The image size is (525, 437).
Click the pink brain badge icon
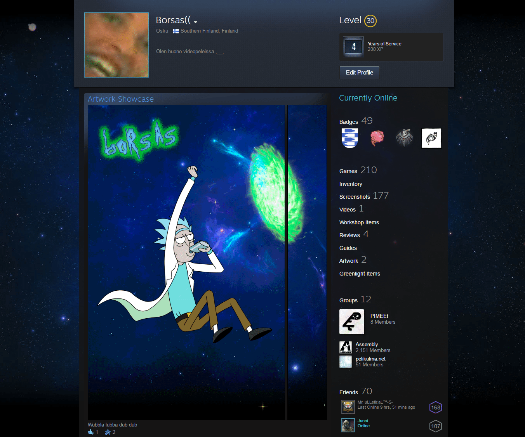click(377, 138)
